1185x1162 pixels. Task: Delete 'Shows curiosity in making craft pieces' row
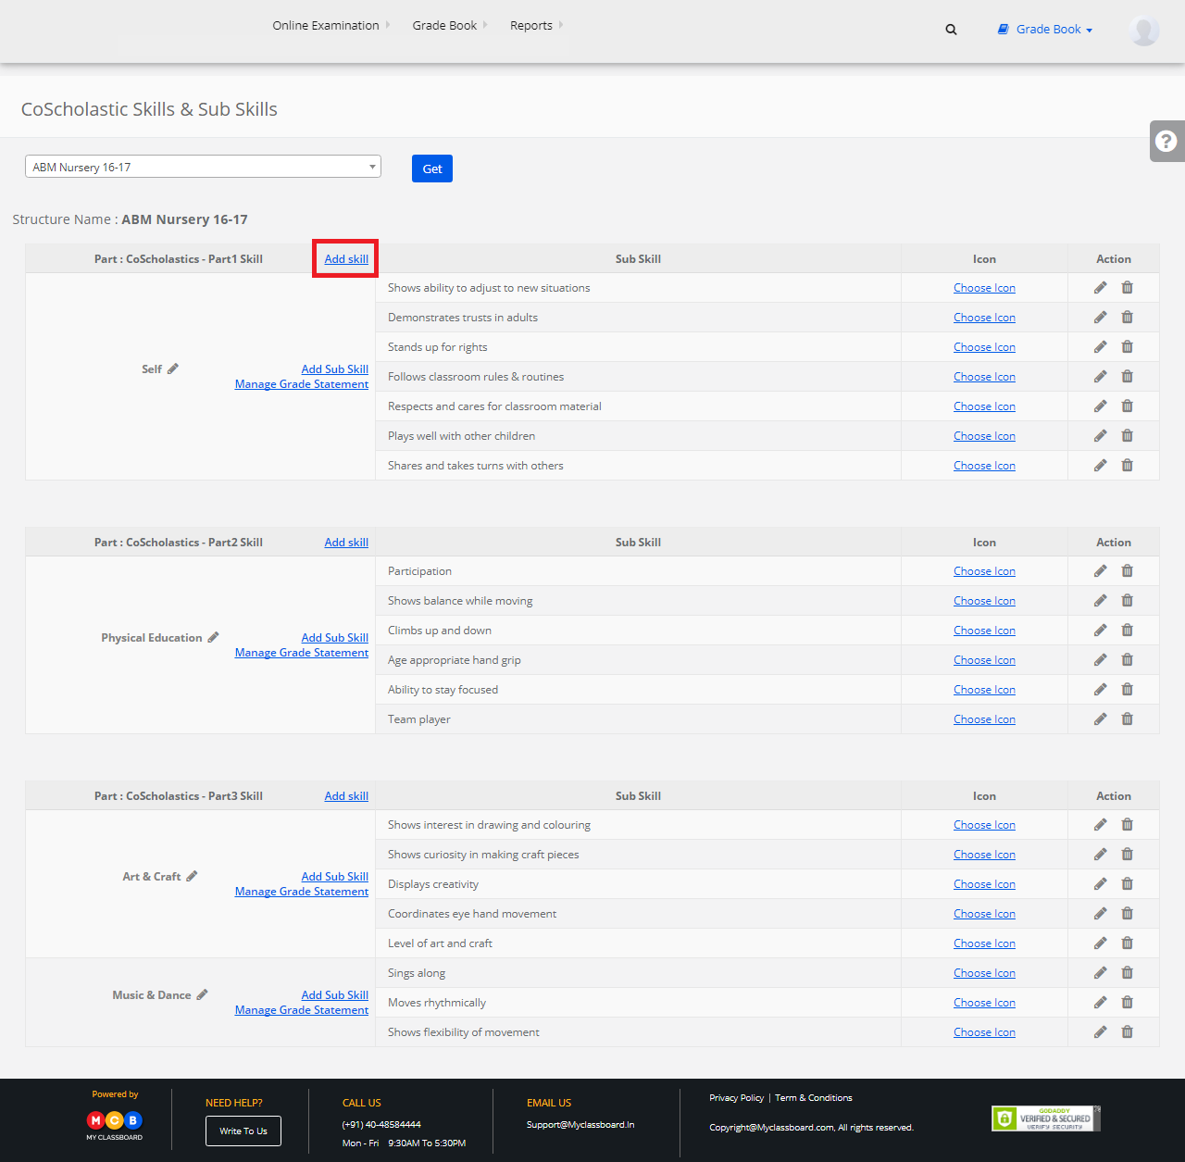(x=1127, y=855)
